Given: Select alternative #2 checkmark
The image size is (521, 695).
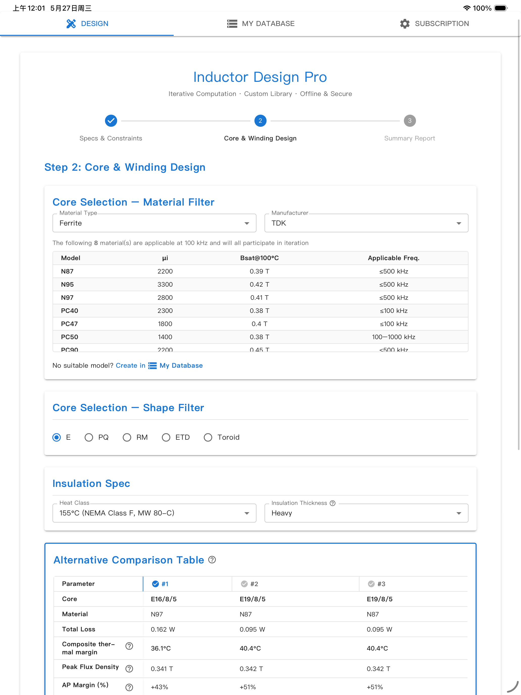Looking at the screenshot, I should pyautogui.click(x=244, y=584).
